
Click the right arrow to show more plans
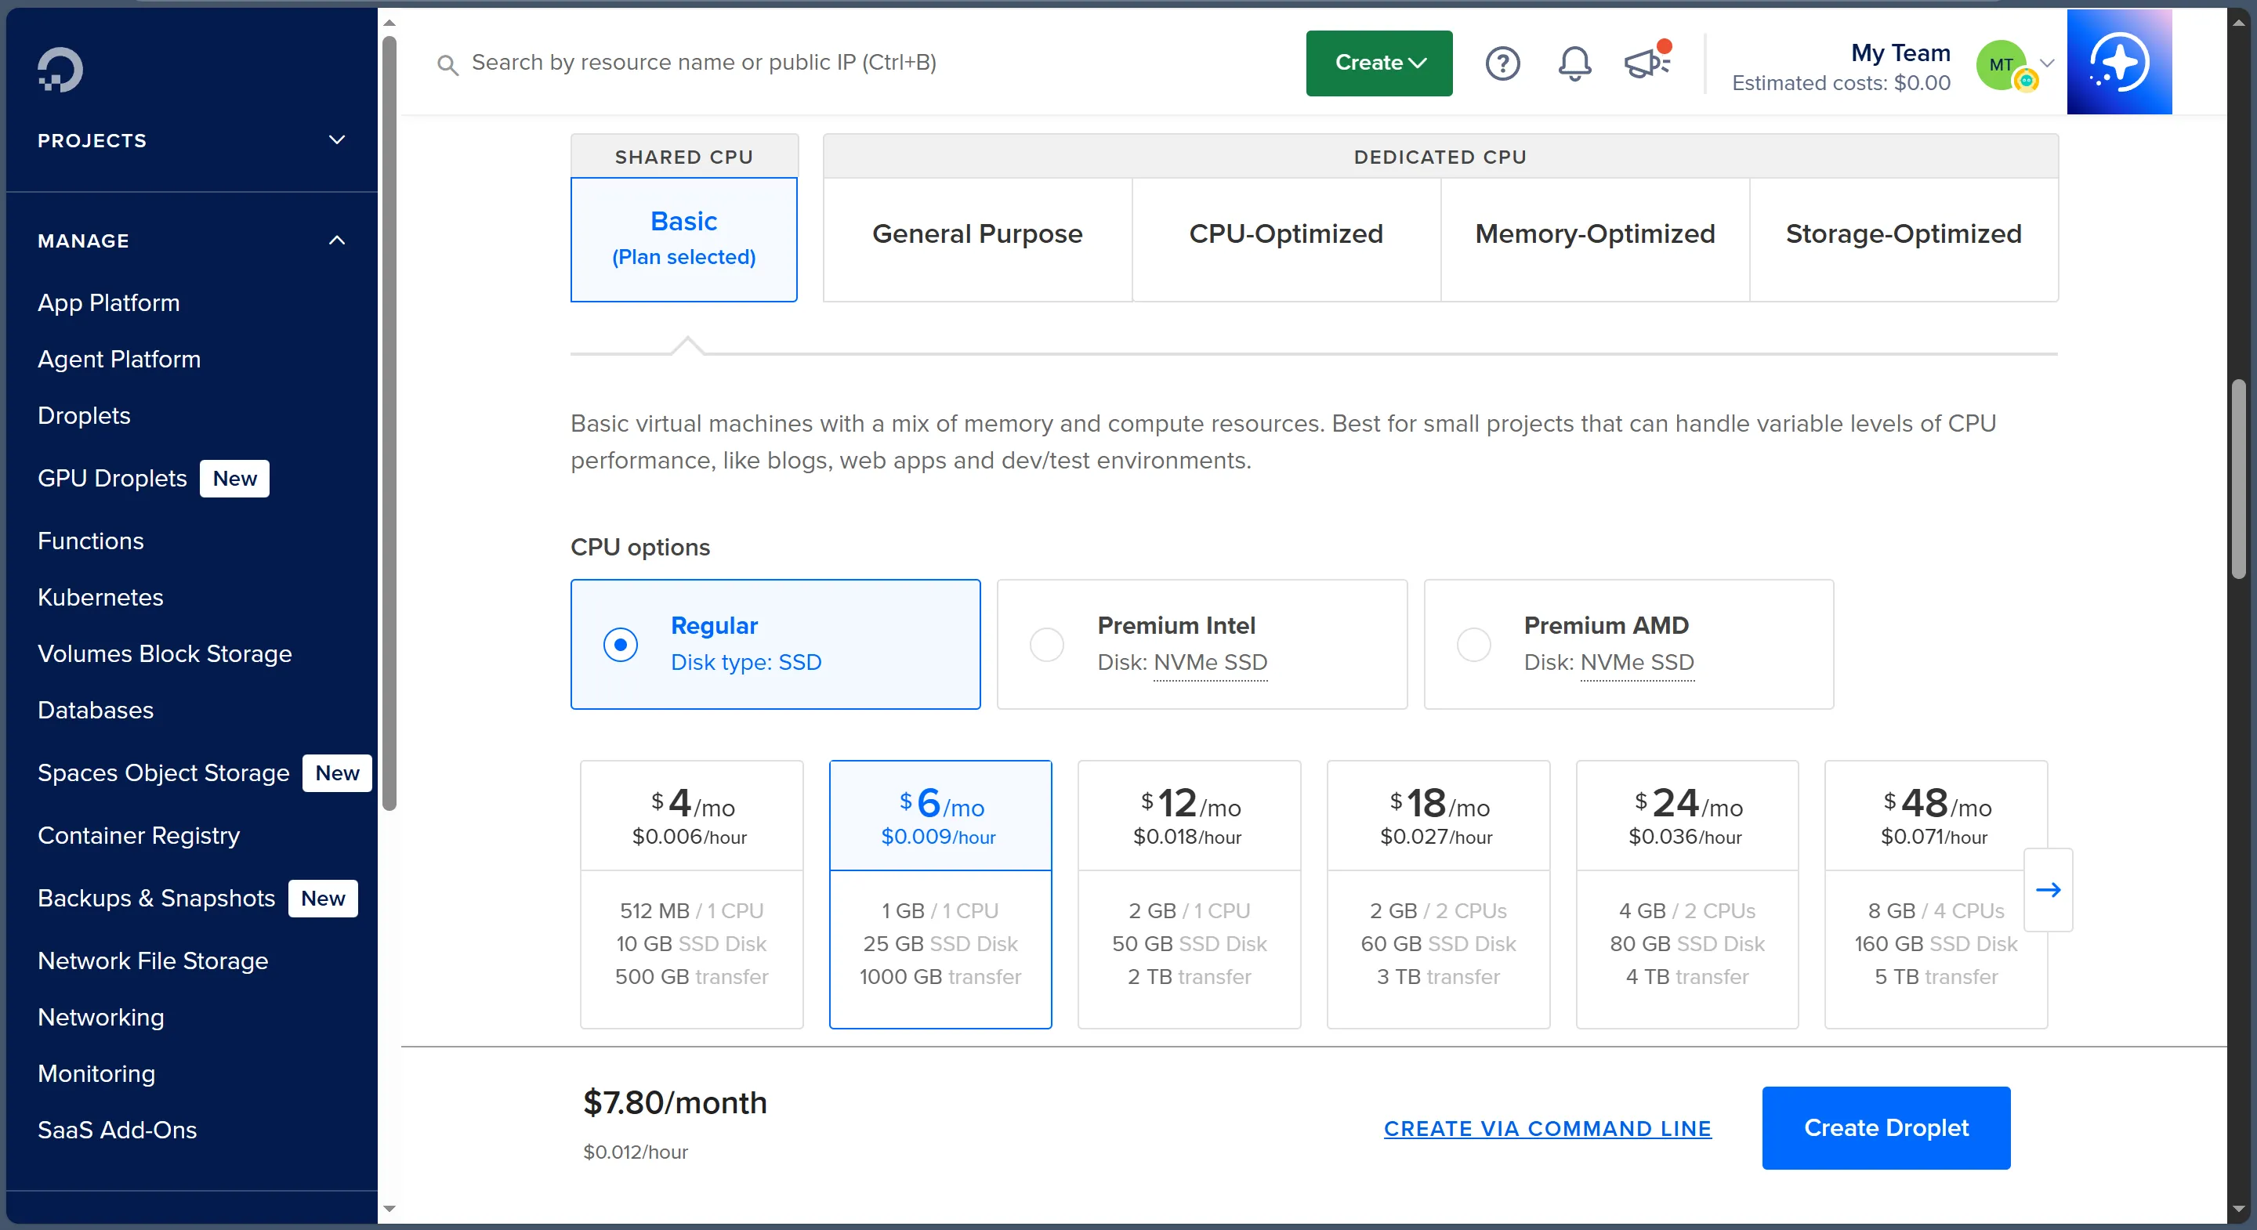click(2048, 889)
